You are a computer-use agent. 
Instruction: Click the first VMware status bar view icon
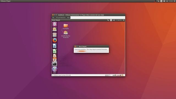click(x=106, y=75)
